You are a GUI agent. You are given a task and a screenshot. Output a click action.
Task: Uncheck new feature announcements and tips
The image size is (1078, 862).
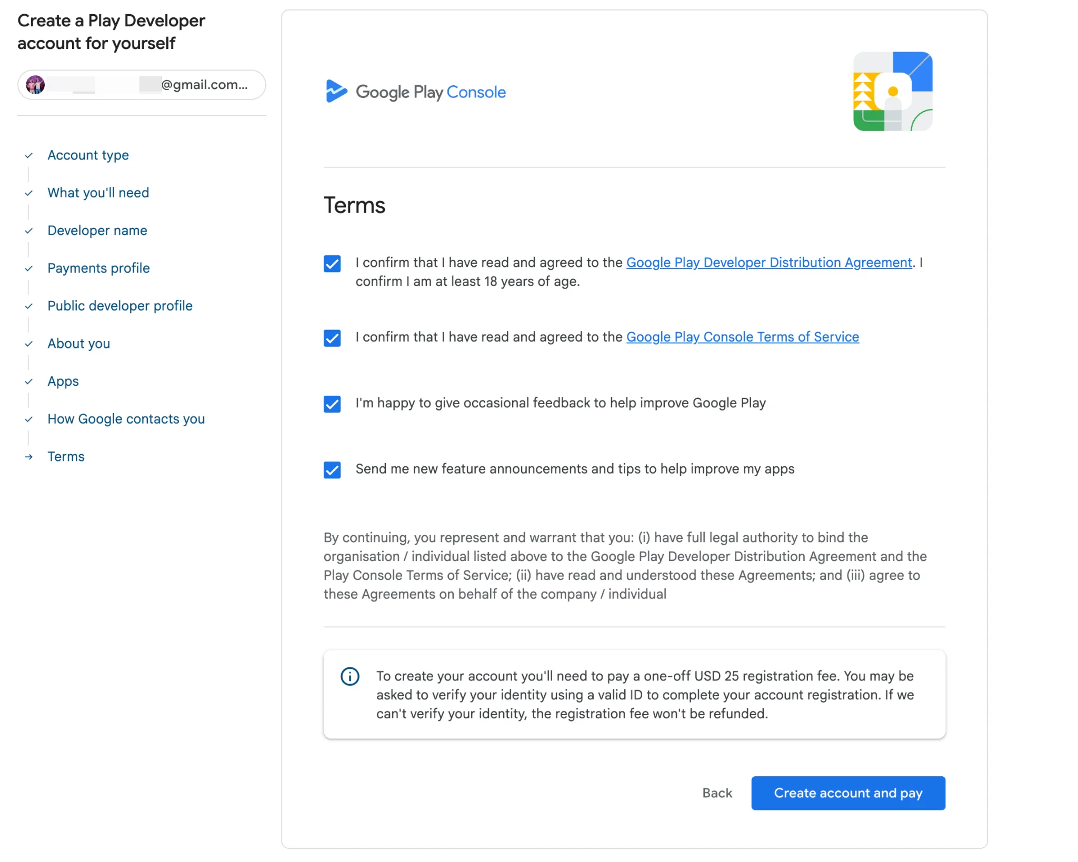click(x=332, y=470)
